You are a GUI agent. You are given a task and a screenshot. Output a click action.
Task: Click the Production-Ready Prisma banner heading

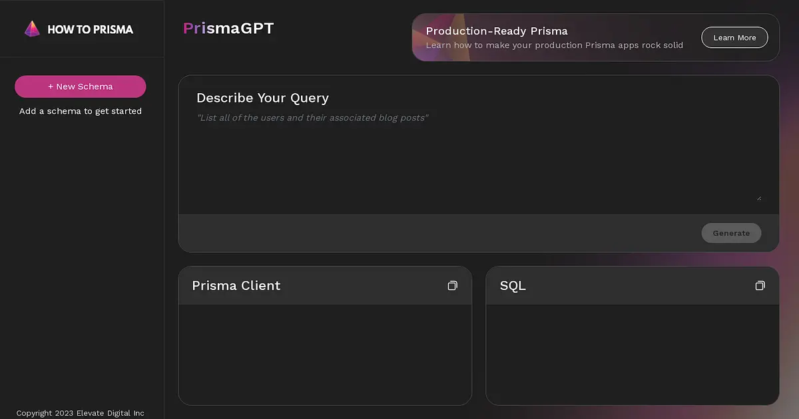click(497, 31)
